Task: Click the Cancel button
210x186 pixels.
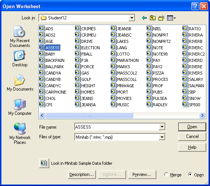Action: (x=192, y=136)
